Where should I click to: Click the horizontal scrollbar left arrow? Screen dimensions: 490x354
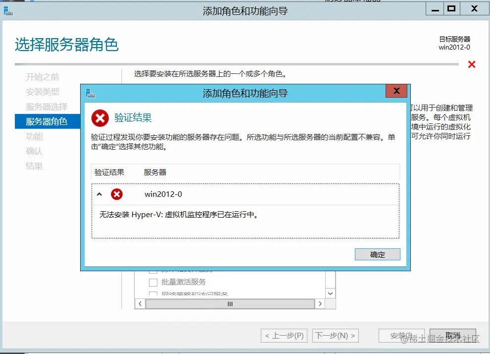click(x=140, y=303)
